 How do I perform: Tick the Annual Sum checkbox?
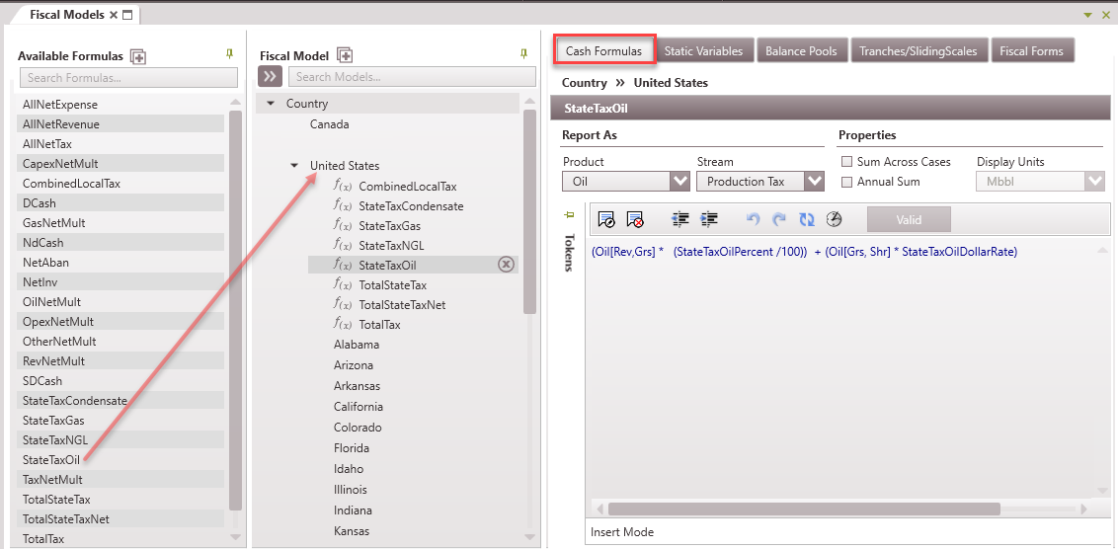point(846,182)
